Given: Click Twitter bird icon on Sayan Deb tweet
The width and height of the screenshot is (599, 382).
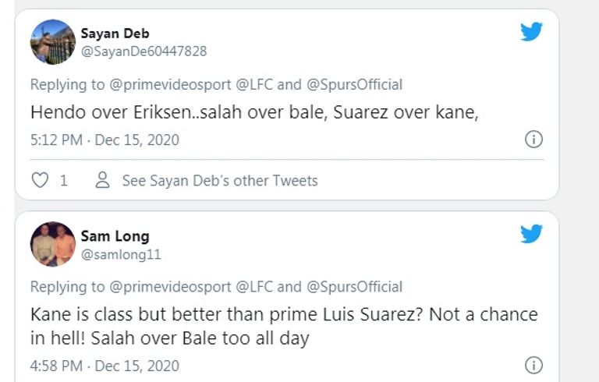Looking at the screenshot, I should pyautogui.click(x=531, y=31).
